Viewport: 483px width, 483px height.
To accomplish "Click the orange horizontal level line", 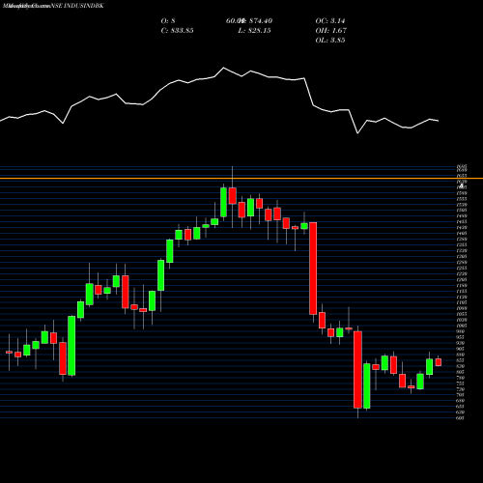I will [241, 178].
